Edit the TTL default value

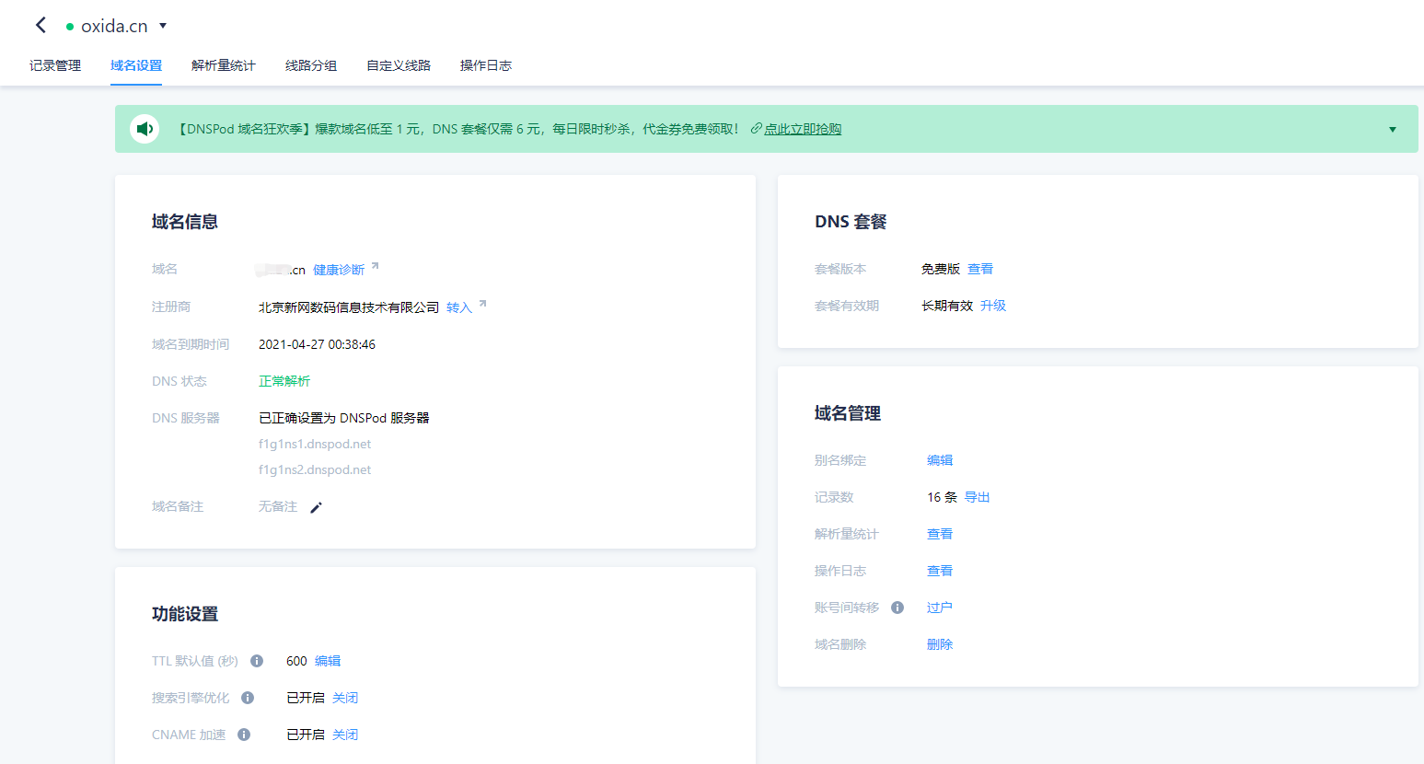[x=328, y=661]
